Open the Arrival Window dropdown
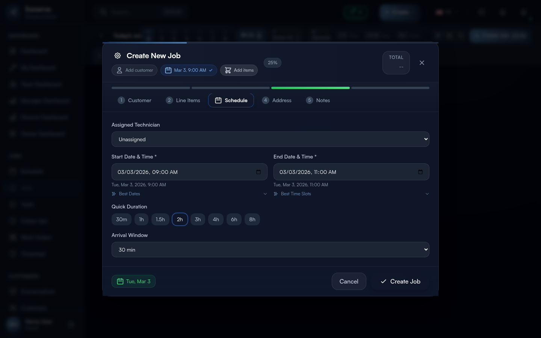Screen dimensions: 541x338 [x=270, y=250]
